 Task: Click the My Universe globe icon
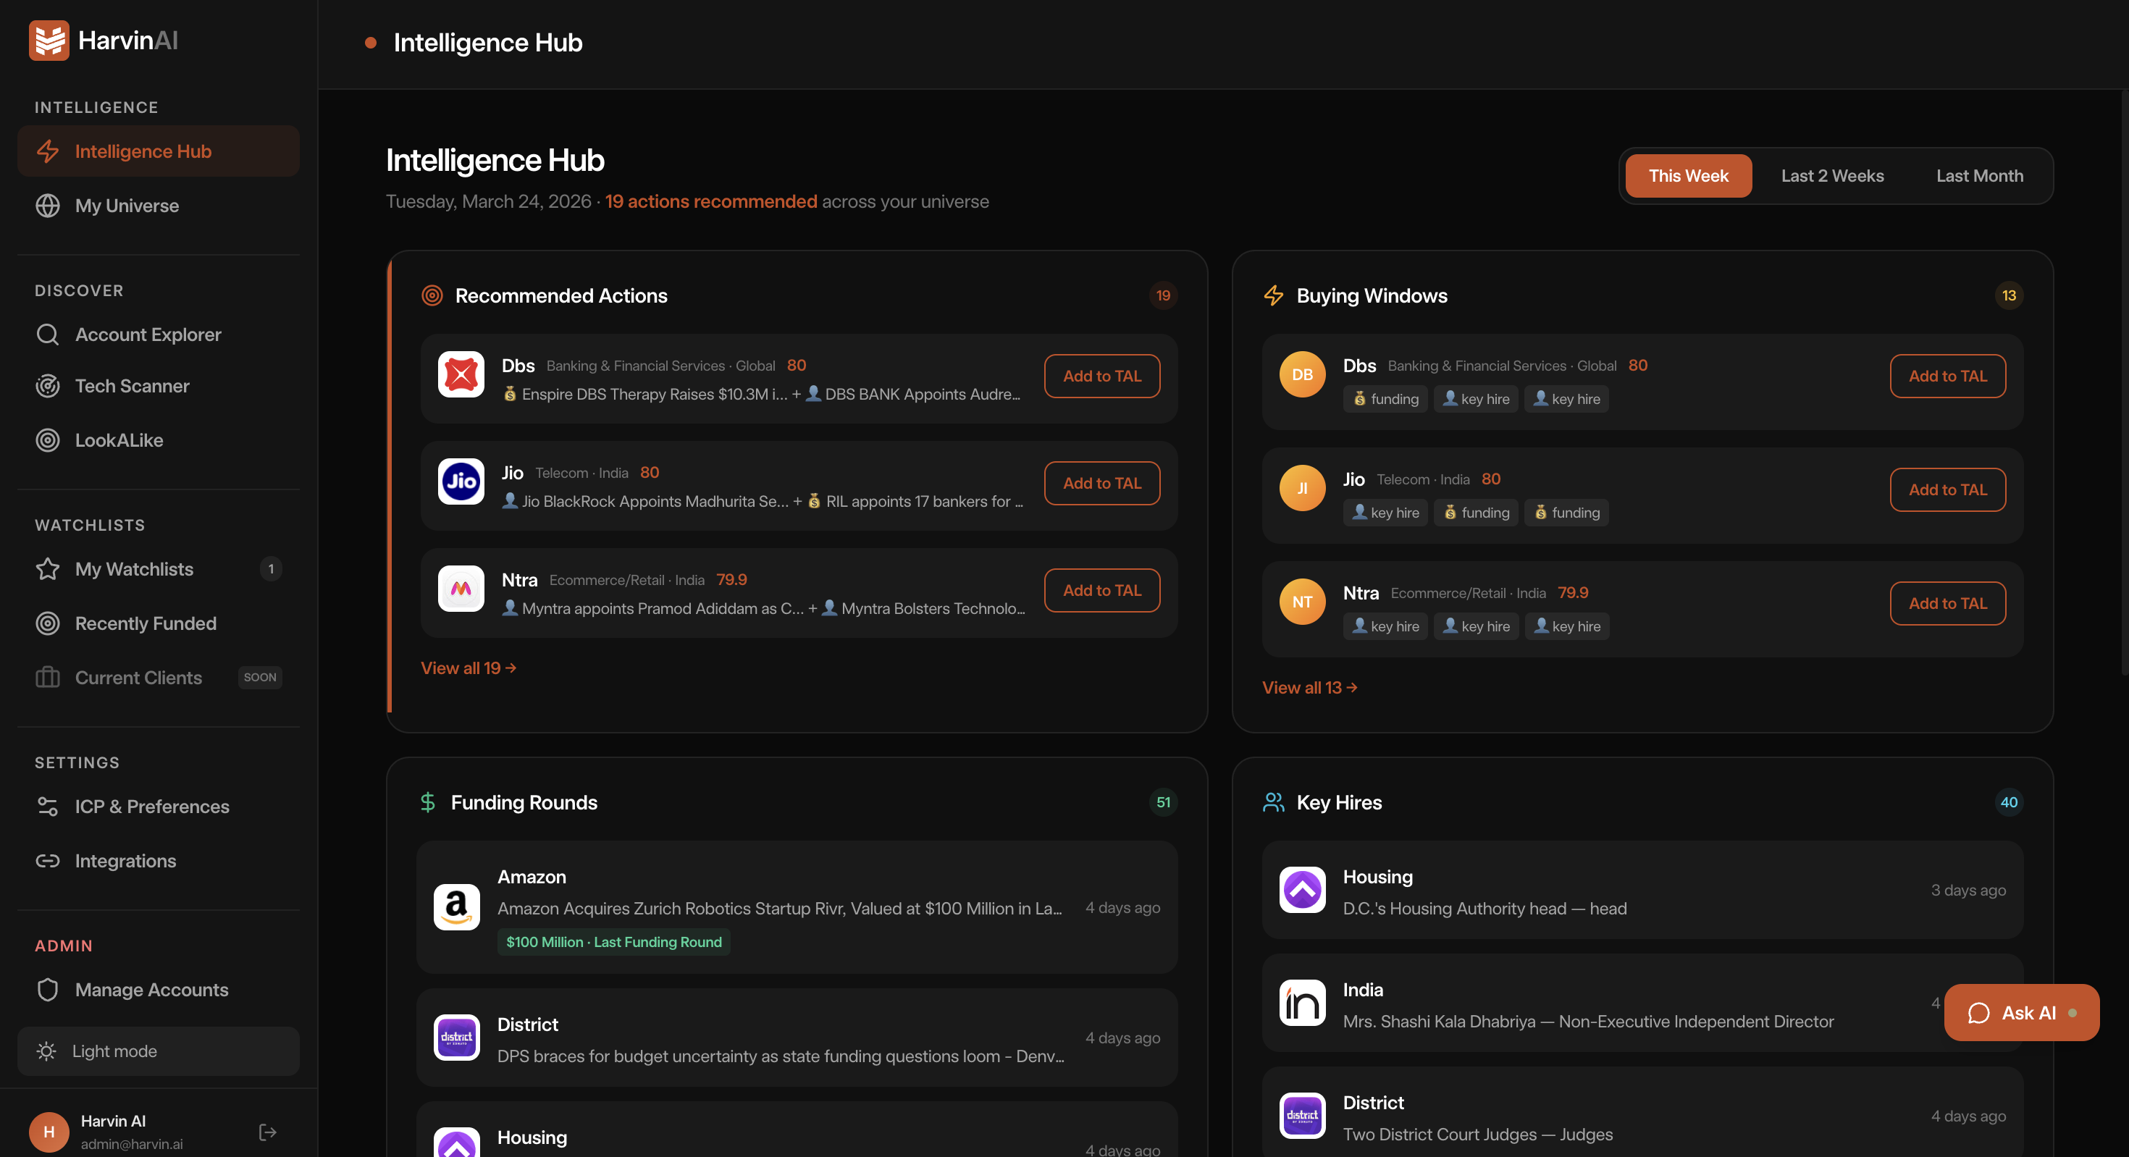pyautogui.click(x=48, y=206)
